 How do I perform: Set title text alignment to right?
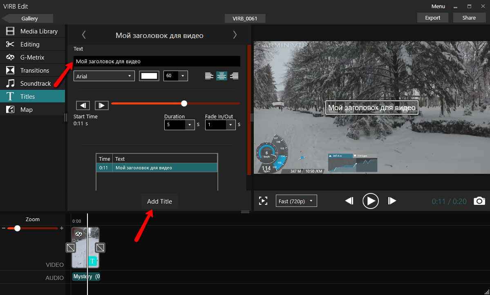(x=234, y=76)
